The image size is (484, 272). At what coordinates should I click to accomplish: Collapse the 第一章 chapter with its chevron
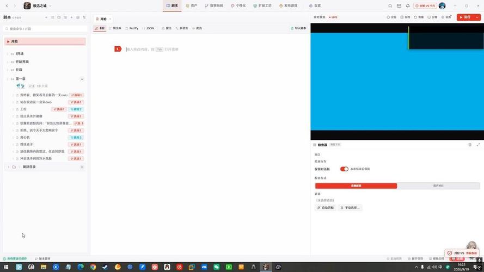[x=82, y=79]
